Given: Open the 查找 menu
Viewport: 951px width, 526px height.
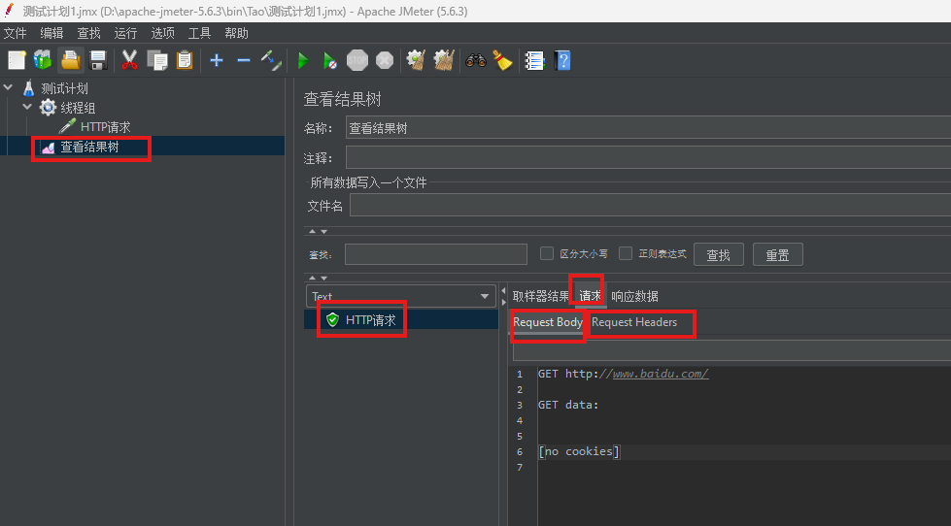Looking at the screenshot, I should click(88, 33).
